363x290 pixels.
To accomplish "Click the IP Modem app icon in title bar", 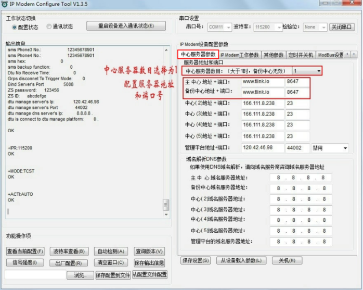I will (5, 4).
